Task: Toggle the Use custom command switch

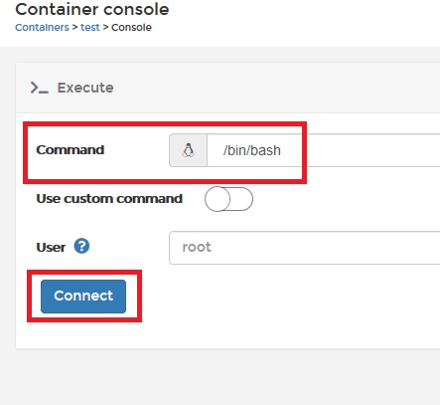Action: [x=228, y=199]
